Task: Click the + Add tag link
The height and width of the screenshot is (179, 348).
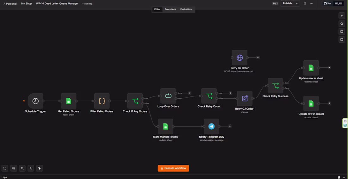Action: [87, 4]
